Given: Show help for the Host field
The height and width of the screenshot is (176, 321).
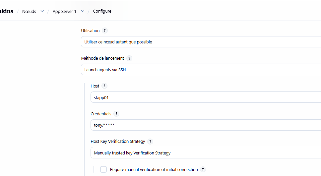Looking at the screenshot, I should pos(104,86).
